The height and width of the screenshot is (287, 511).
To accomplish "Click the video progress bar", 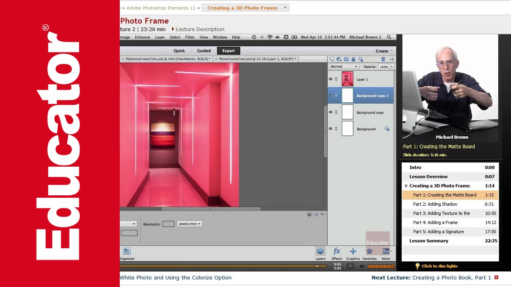I will click(224, 266).
